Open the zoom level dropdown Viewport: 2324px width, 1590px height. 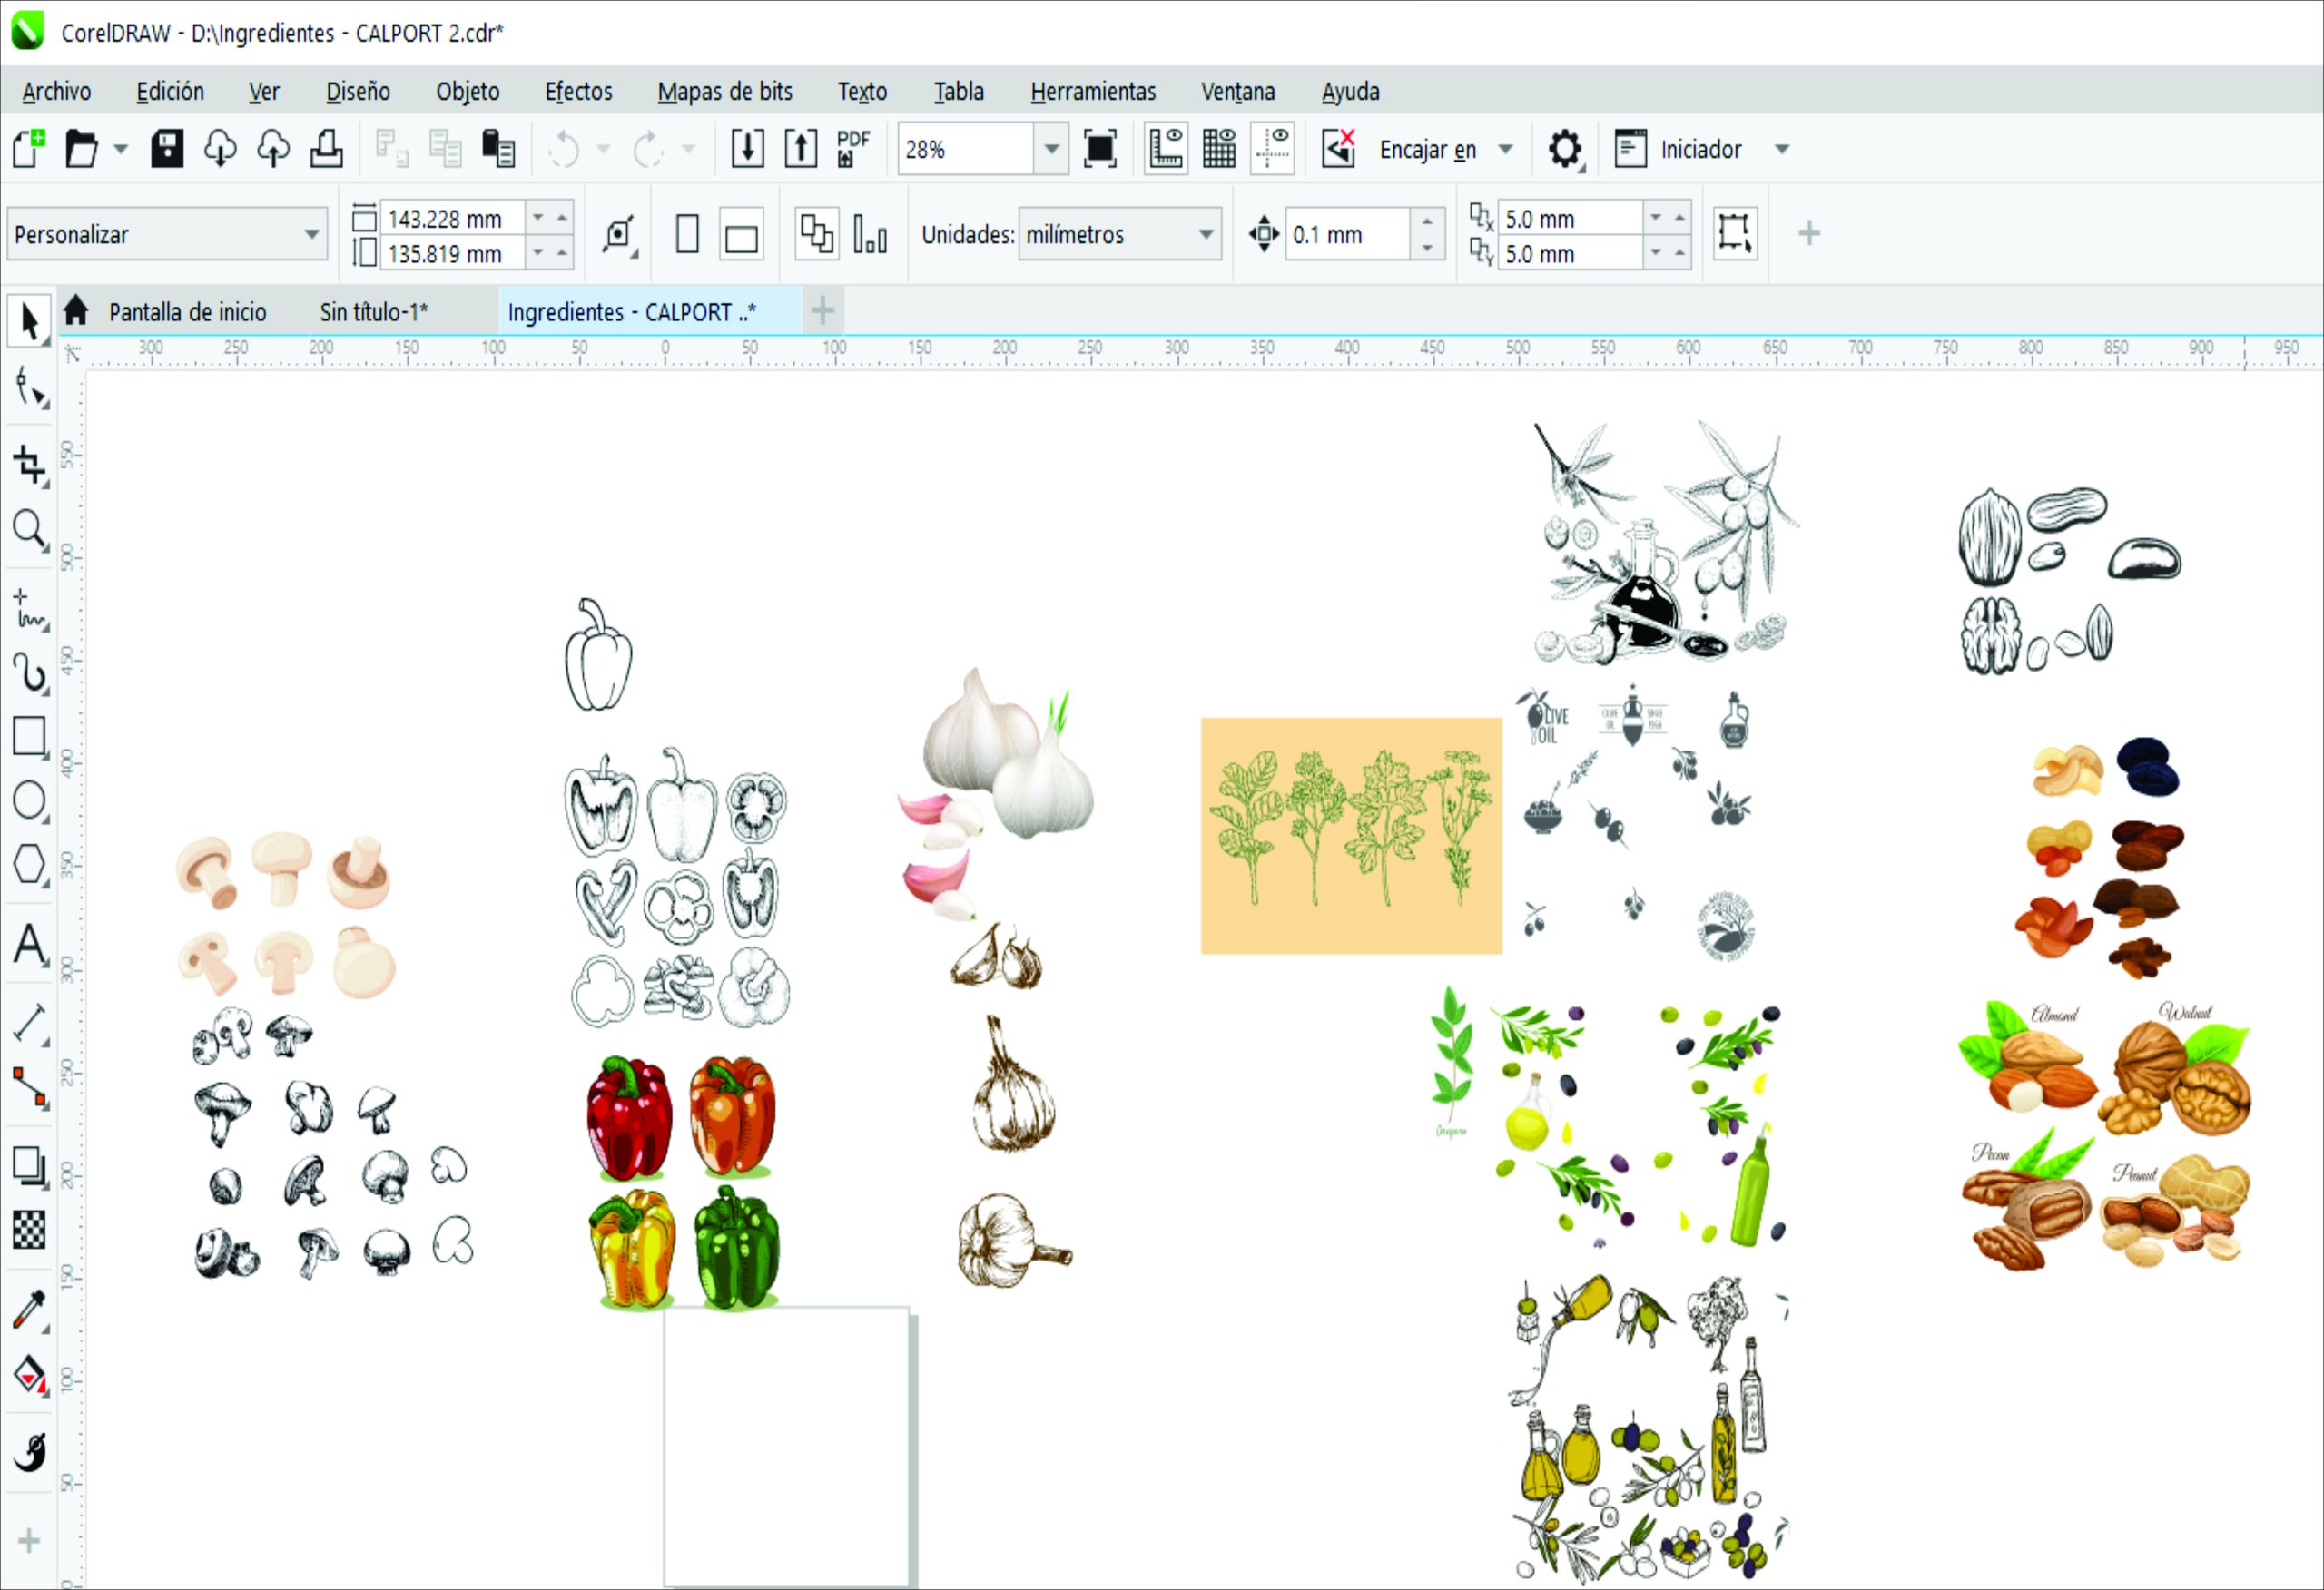pyautogui.click(x=1051, y=150)
